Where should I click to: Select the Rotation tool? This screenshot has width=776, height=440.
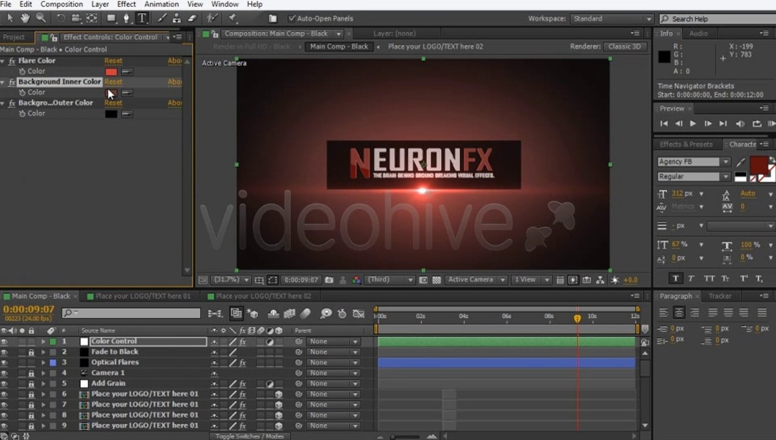pos(60,18)
